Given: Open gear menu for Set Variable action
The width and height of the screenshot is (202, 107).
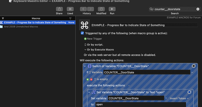Looking at the screenshot, I should [189, 92].
